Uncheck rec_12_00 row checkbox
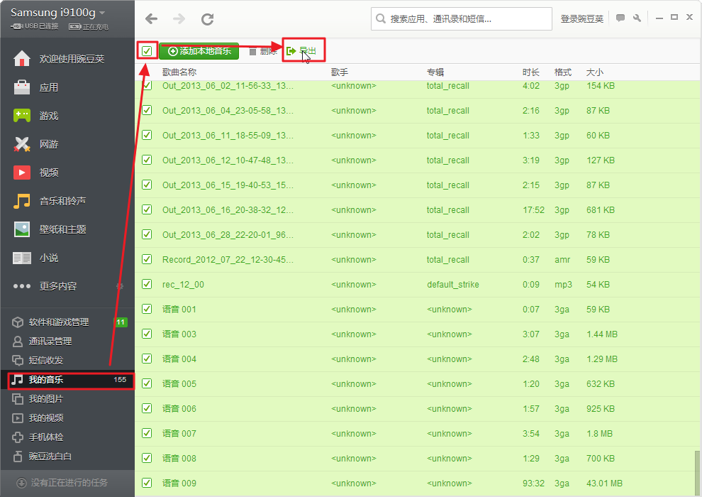 pyautogui.click(x=147, y=284)
